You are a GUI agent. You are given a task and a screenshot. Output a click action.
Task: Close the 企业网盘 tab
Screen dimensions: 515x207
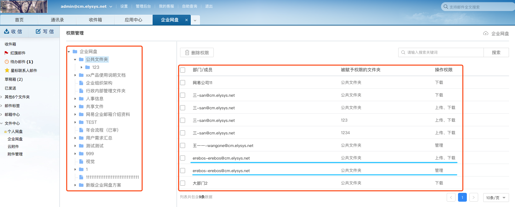point(186,20)
